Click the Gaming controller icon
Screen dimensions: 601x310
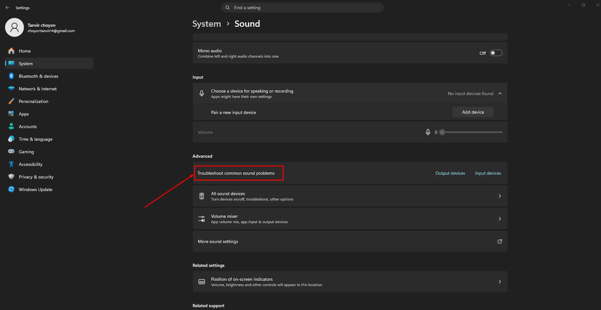coord(11,151)
